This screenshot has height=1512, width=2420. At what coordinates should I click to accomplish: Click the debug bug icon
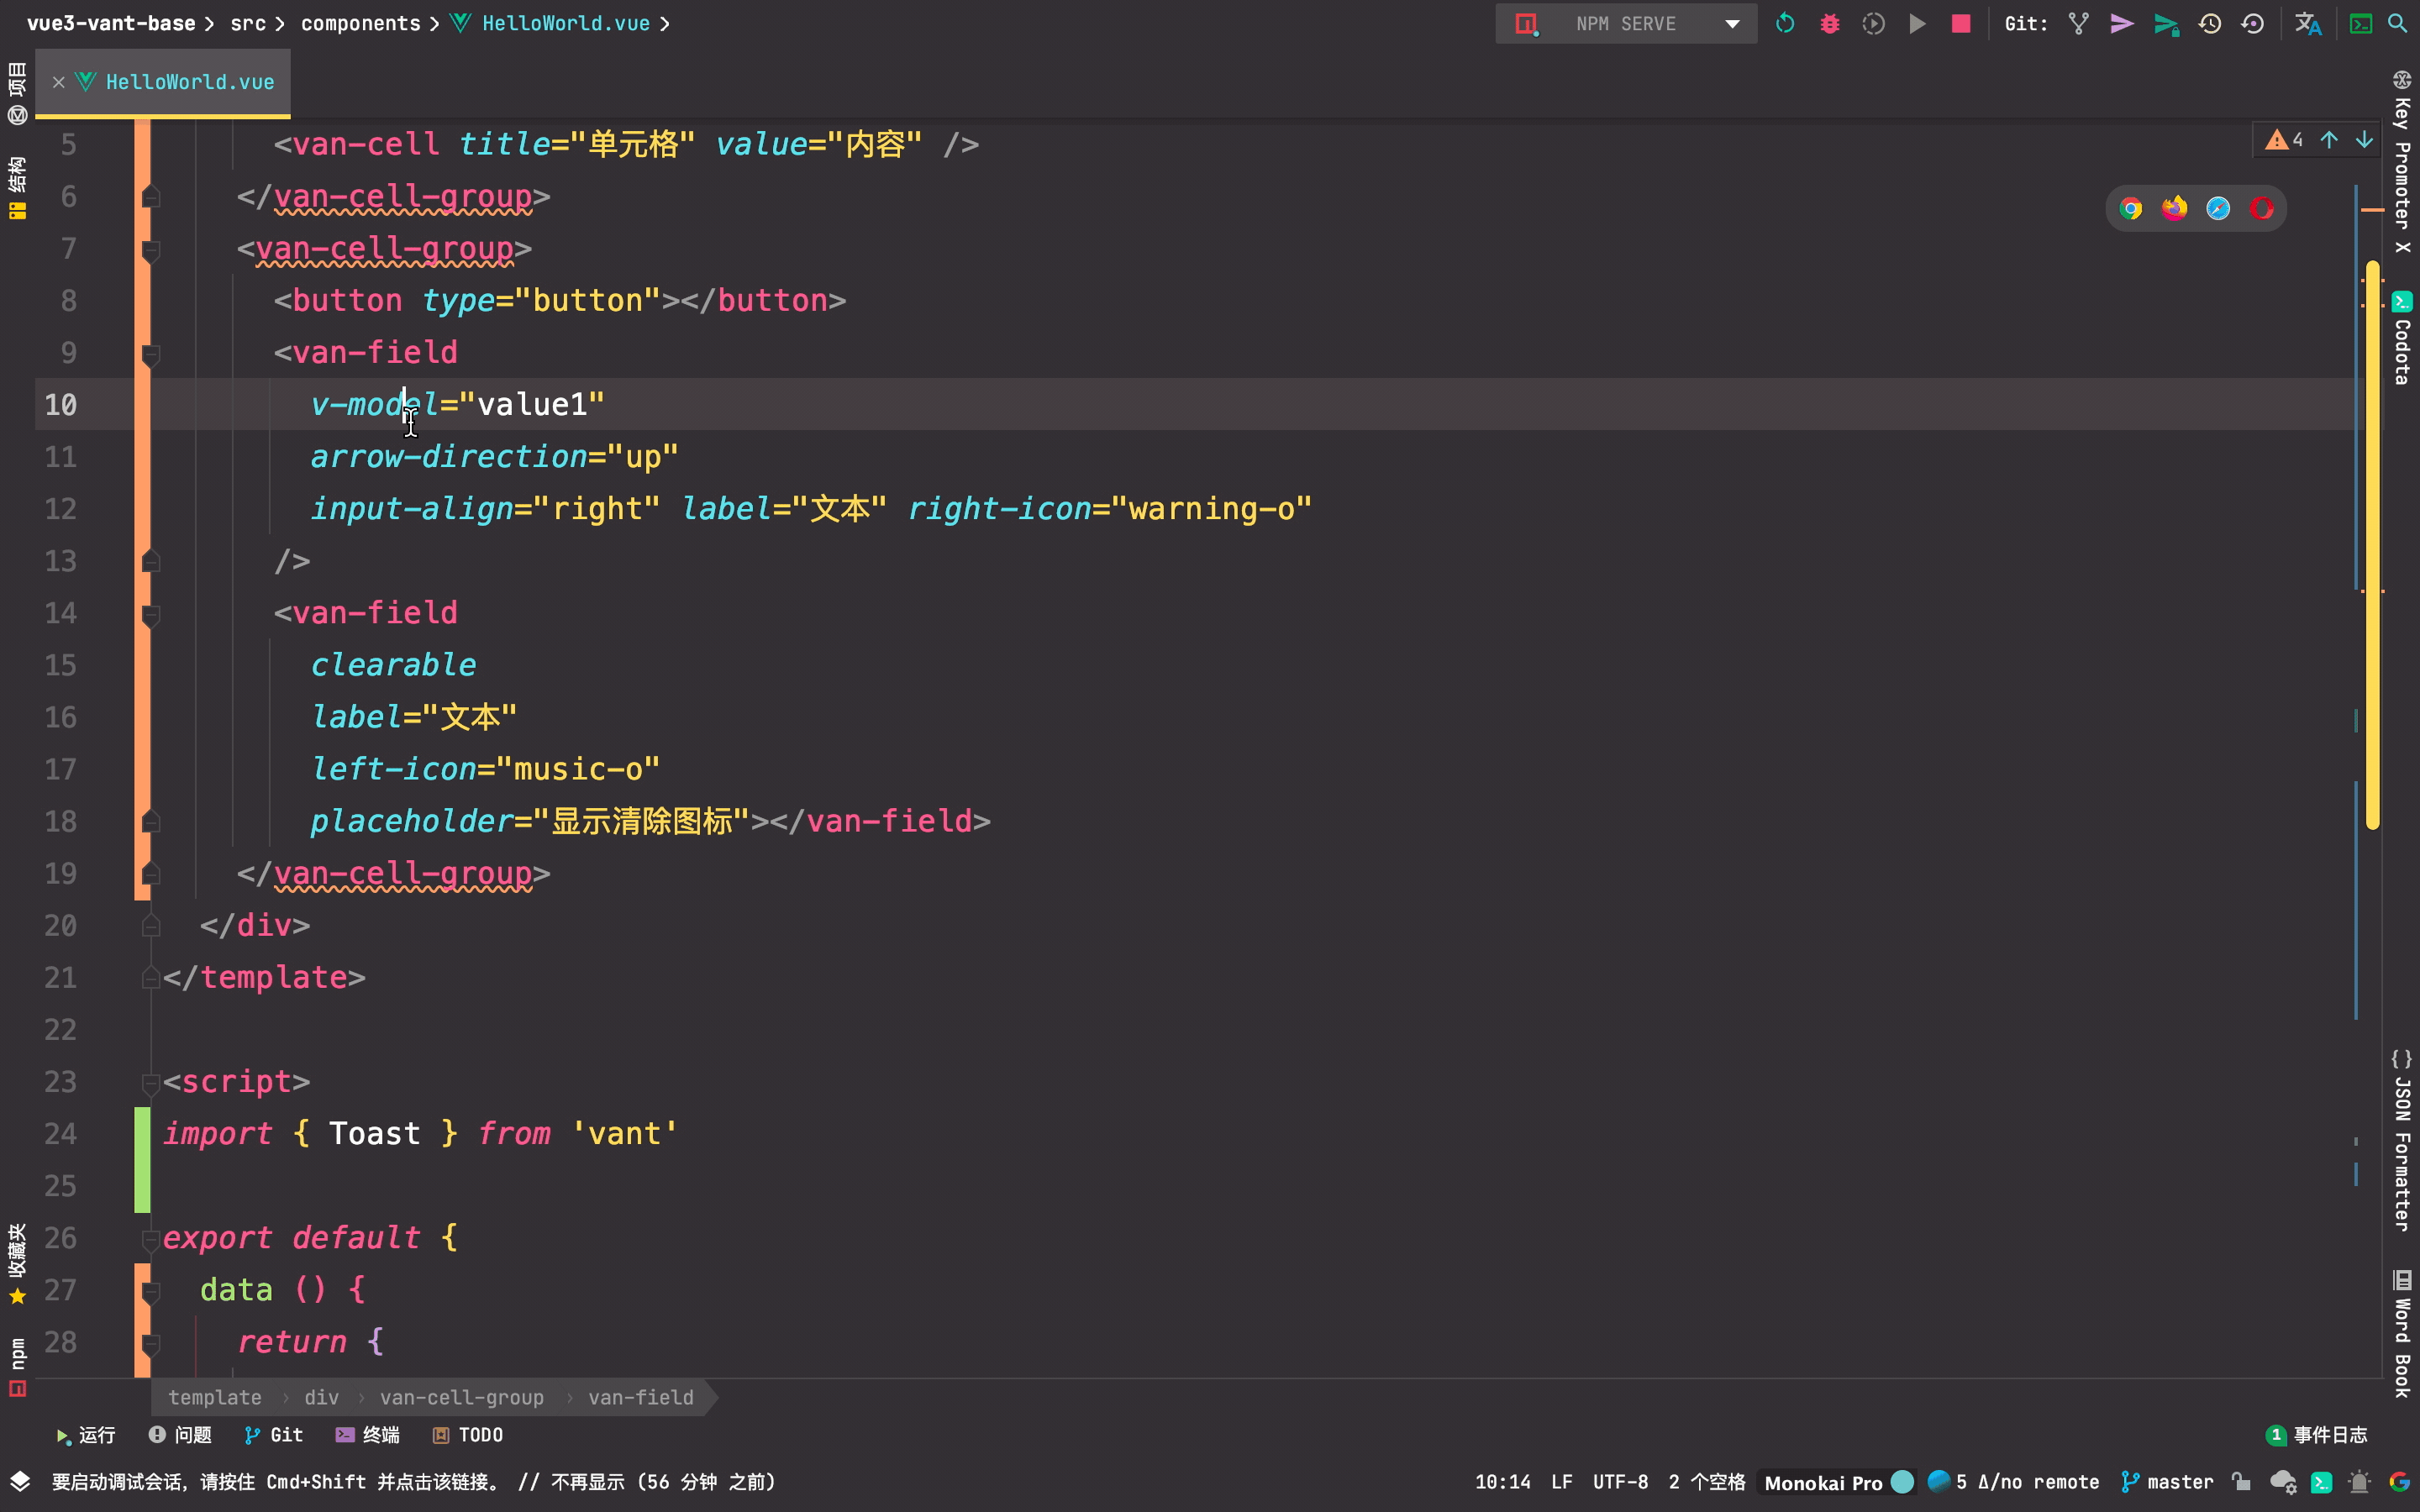click(1829, 24)
